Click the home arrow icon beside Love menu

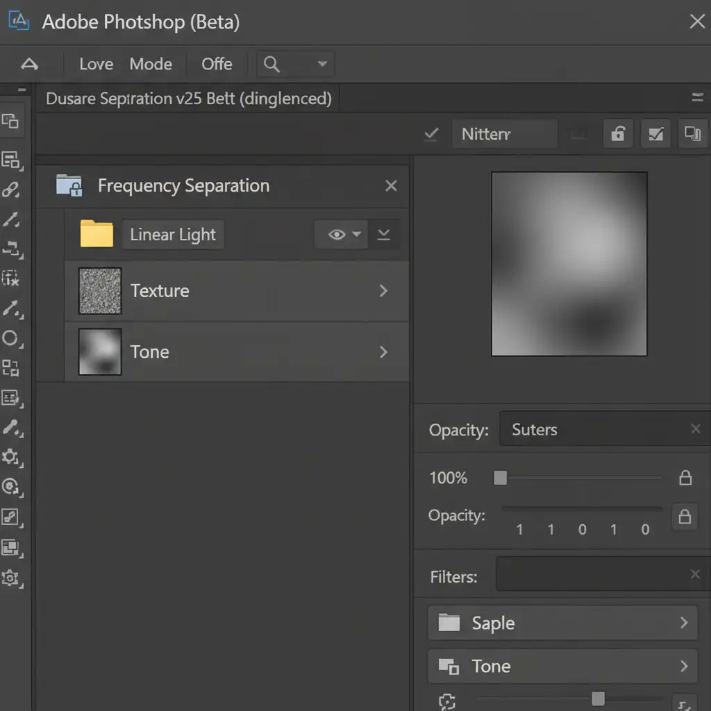(x=29, y=65)
